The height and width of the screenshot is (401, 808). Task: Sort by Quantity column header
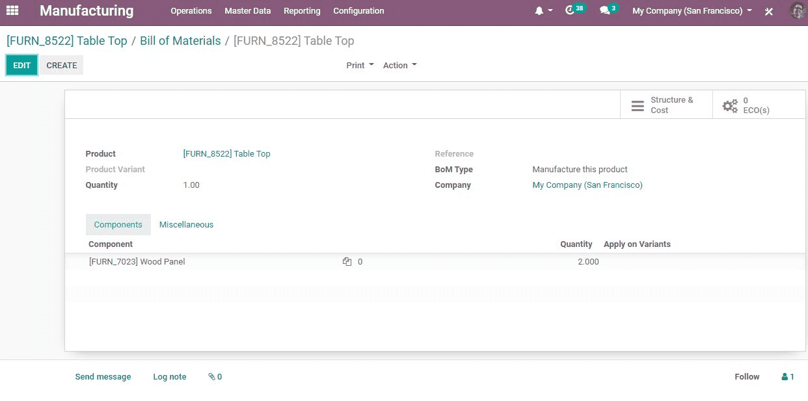(576, 244)
